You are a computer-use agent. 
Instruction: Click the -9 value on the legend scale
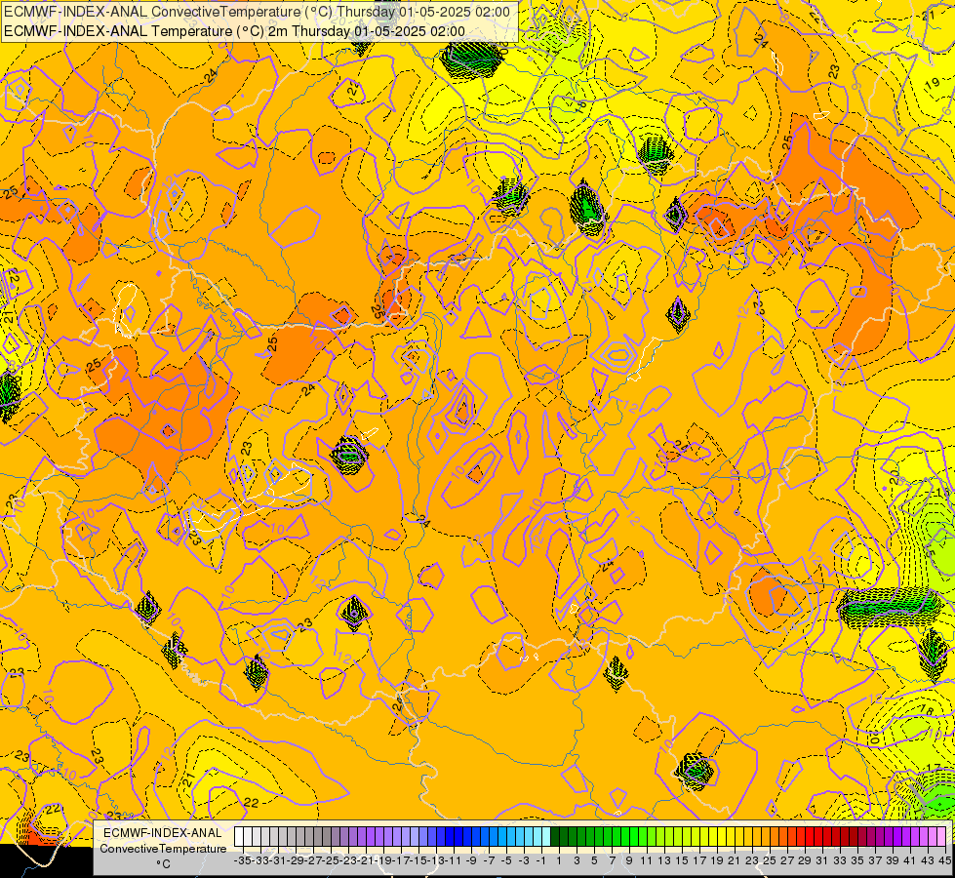click(x=471, y=860)
